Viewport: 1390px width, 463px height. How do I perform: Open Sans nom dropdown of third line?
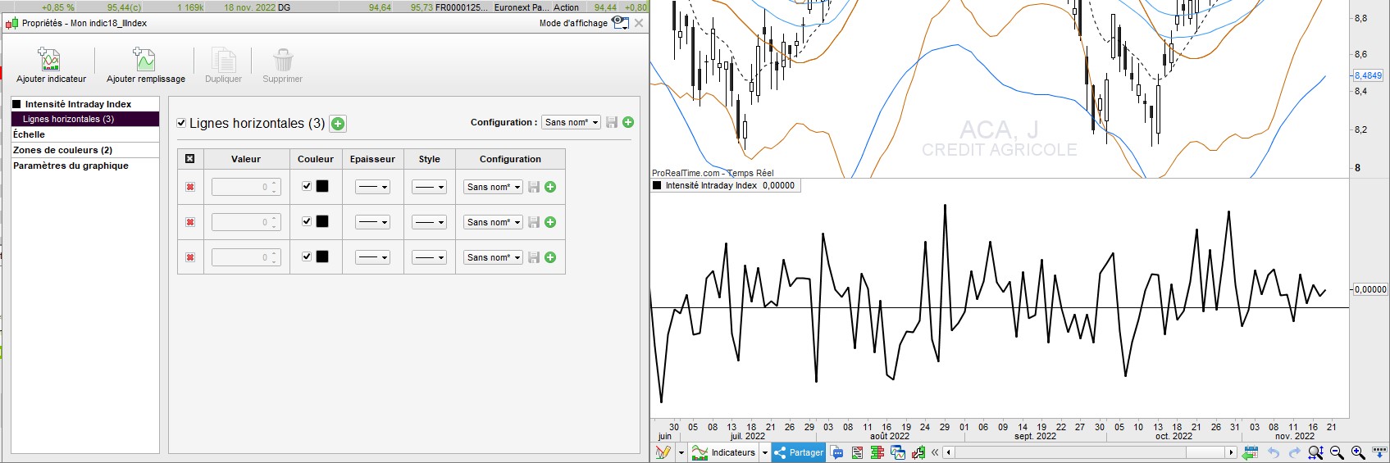tap(493, 257)
